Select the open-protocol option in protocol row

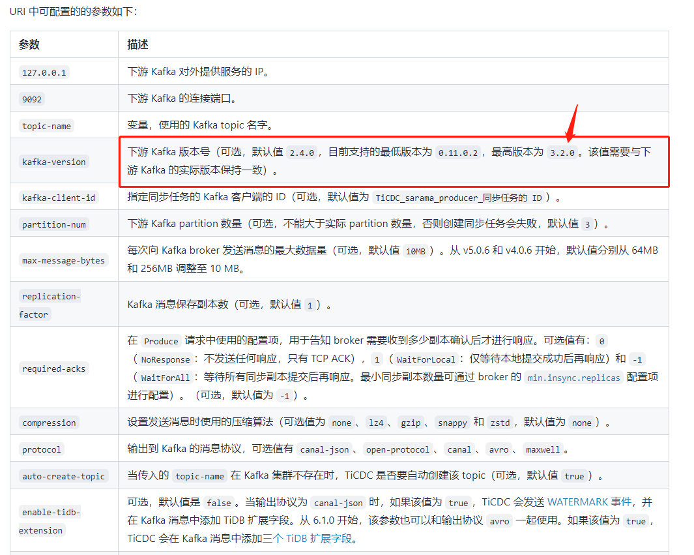pos(398,449)
